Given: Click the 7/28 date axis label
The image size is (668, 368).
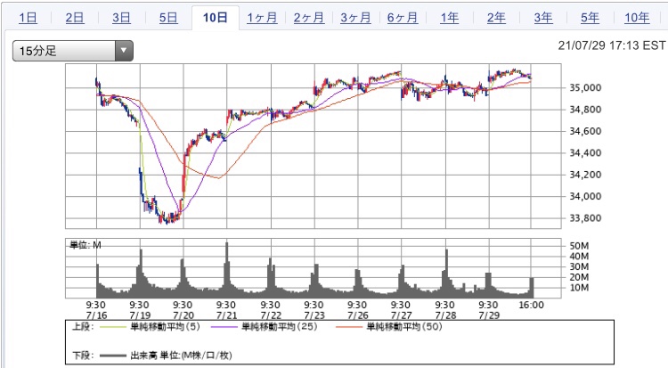Looking at the screenshot, I should click(445, 316).
